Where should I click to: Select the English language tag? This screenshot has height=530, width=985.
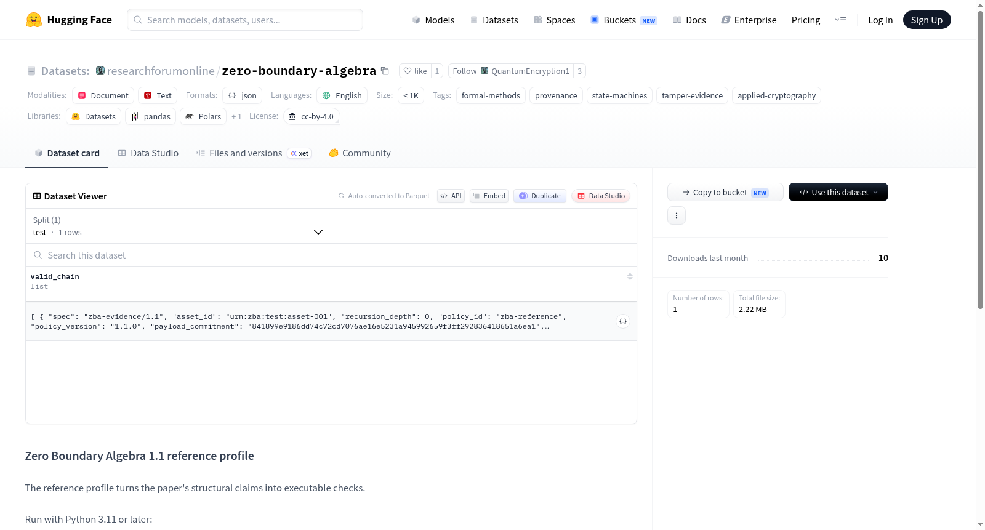(342, 95)
